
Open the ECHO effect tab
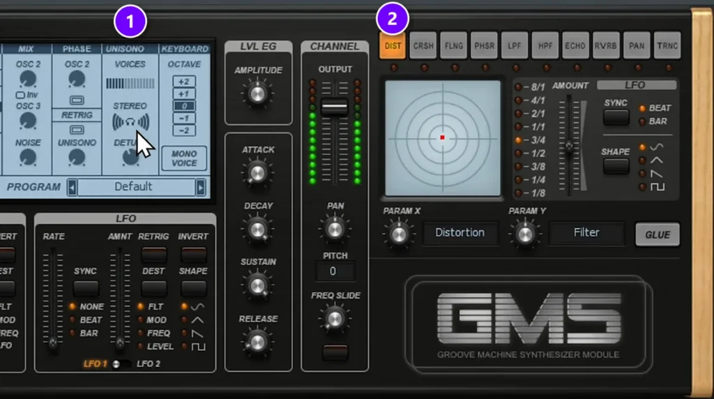[x=575, y=45]
